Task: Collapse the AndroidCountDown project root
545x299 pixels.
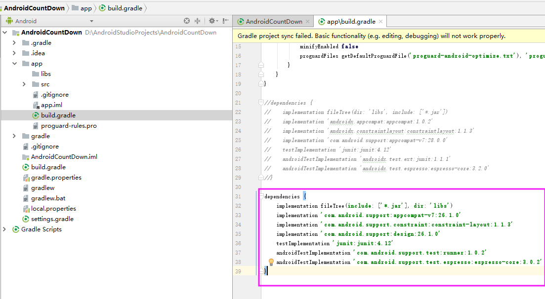Action: pyautogui.click(x=5, y=32)
